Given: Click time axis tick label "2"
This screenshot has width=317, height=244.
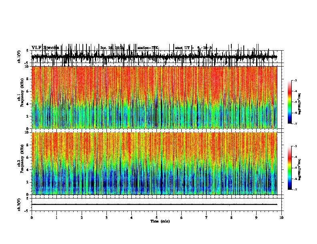Looking at the screenshot, I should pos(82,218).
